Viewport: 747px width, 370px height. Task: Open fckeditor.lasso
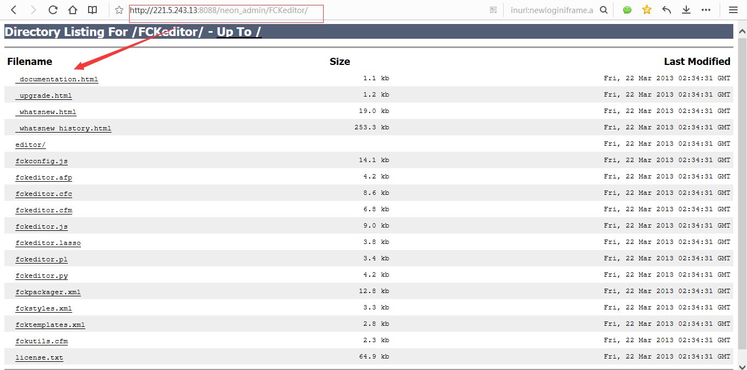coord(48,243)
